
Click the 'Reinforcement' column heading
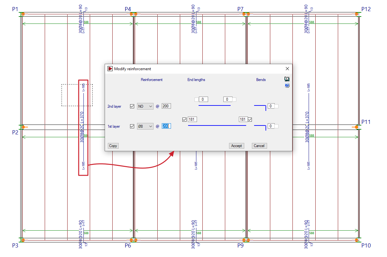[152, 80]
